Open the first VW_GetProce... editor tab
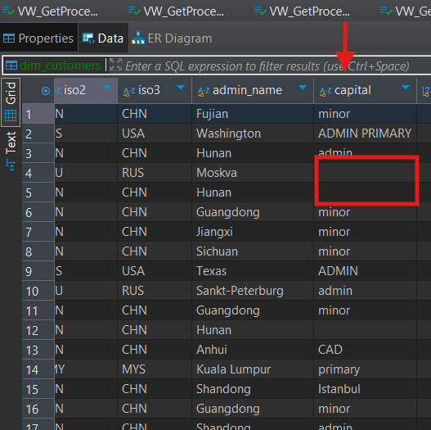This screenshot has width=431, height=430. click(50, 11)
